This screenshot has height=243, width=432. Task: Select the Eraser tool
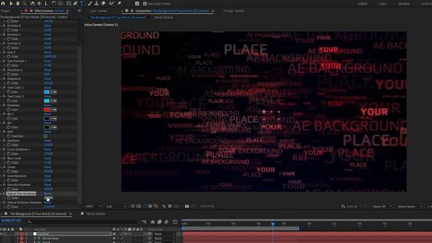coord(103,3)
